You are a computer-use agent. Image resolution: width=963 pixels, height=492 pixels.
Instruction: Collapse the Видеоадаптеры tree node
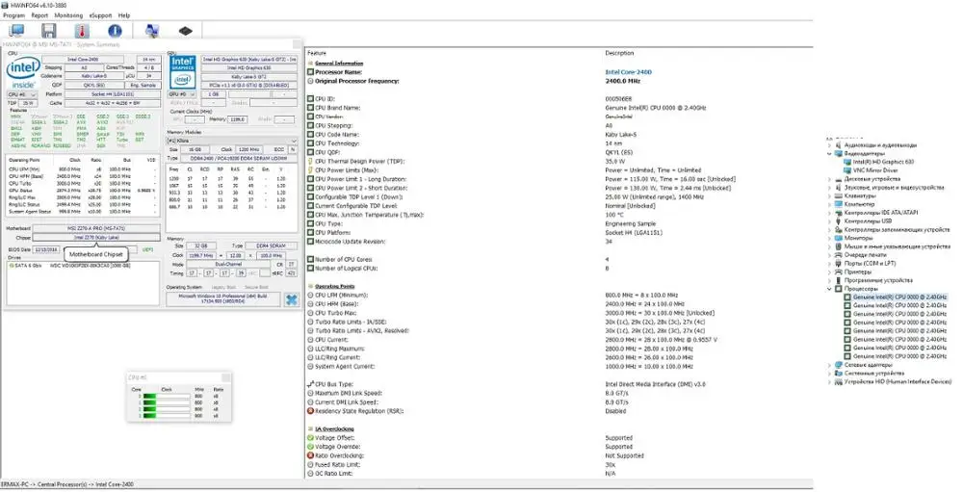coord(830,153)
